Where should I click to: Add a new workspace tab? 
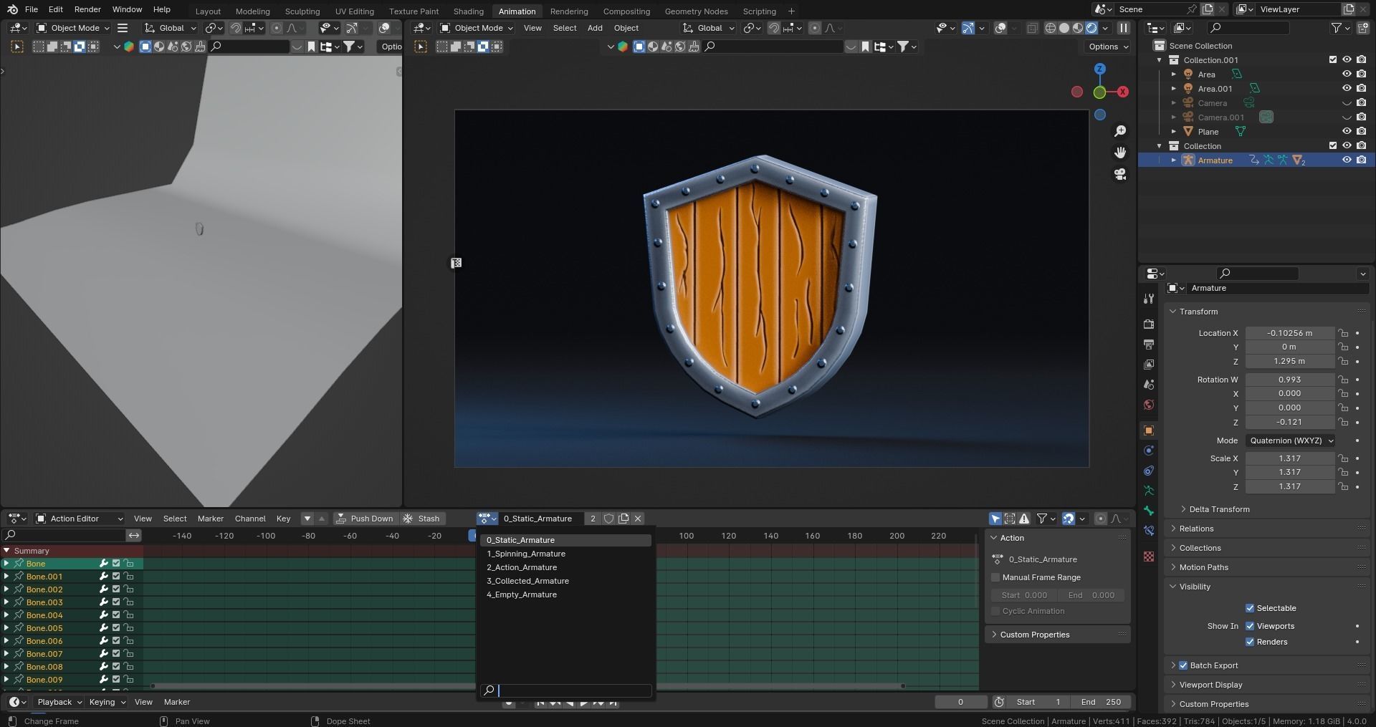[791, 11]
